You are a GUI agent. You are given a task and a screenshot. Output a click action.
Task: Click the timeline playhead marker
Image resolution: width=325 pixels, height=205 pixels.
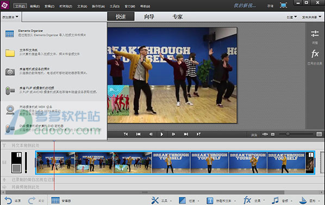click(54, 141)
